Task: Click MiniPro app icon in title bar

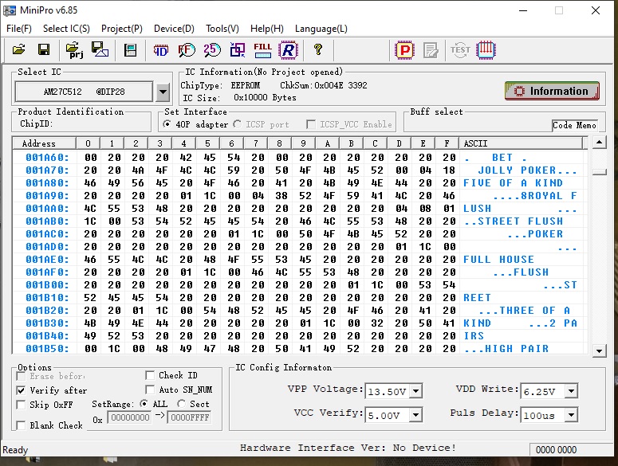Action: pos(10,10)
